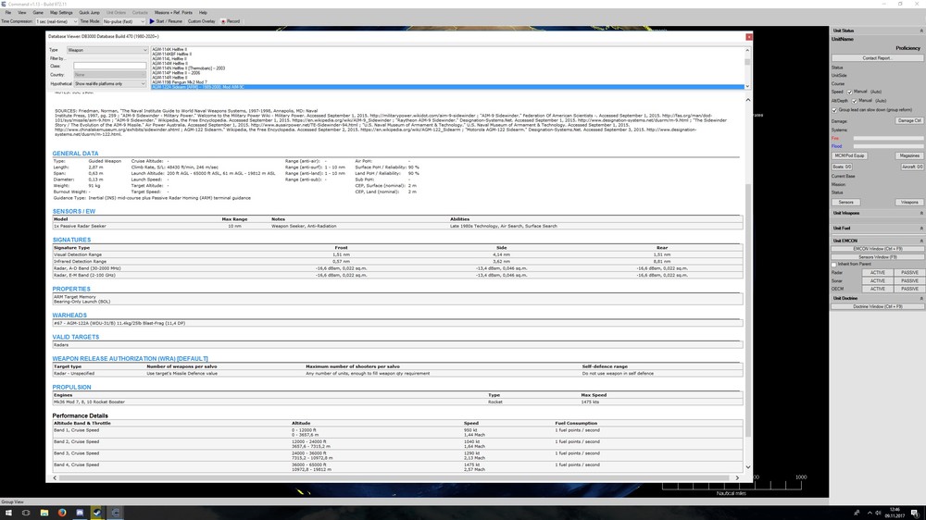Toggle the Alt/Depth Manual checkbox
This screenshot has height=520, width=926.
(x=853, y=100)
